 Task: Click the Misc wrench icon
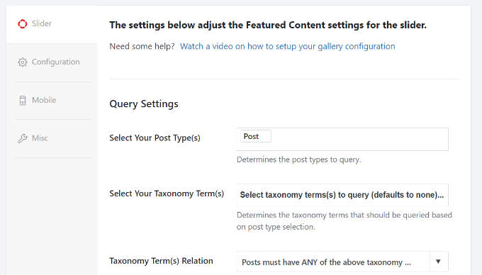point(23,139)
